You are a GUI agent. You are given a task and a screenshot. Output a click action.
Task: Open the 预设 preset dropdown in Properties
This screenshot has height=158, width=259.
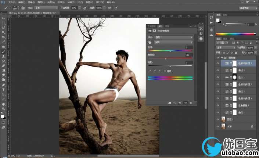pos(174,37)
